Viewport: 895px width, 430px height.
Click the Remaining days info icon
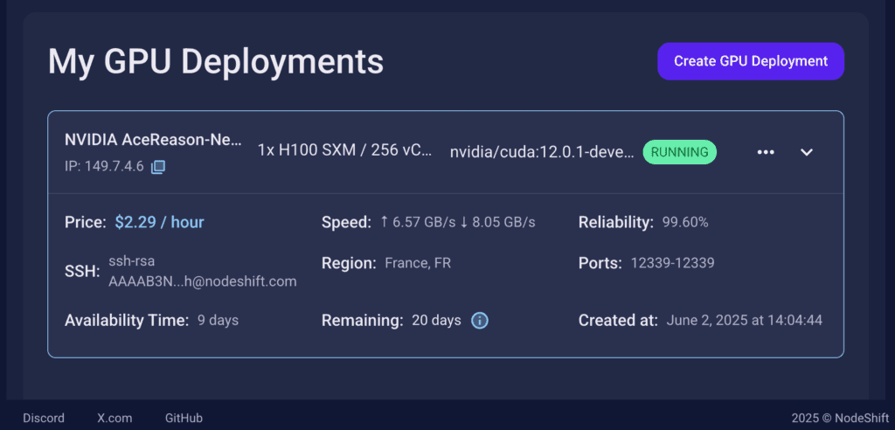point(480,321)
